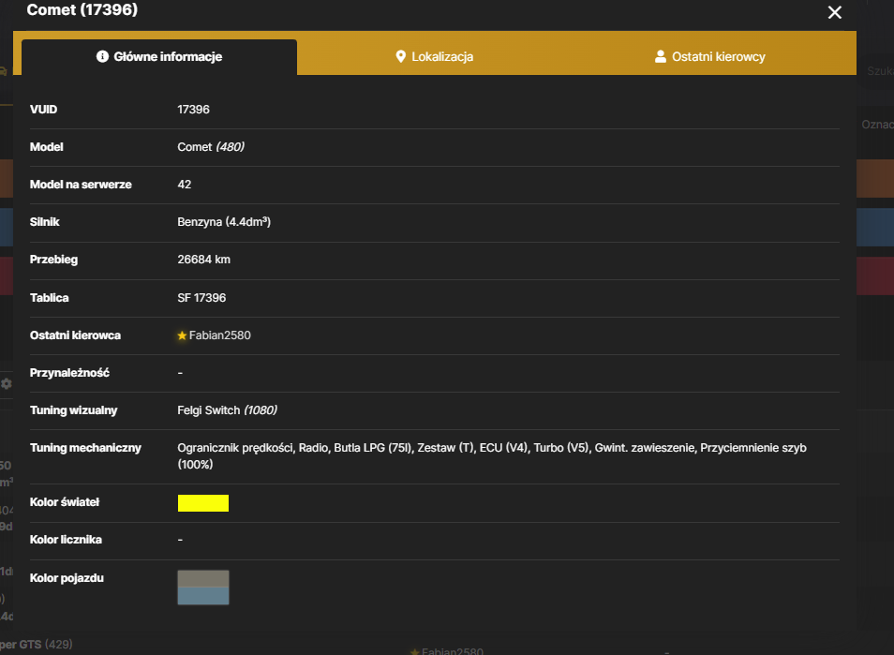The image size is (894, 655).
Task: Click the Kolor pojazdu label
Action: pos(67,578)
